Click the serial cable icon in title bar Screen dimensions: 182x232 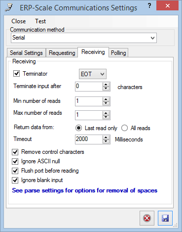tap(8, 7)
